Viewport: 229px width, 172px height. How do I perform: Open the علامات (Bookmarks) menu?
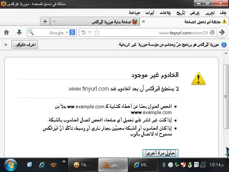coord(165,13)
